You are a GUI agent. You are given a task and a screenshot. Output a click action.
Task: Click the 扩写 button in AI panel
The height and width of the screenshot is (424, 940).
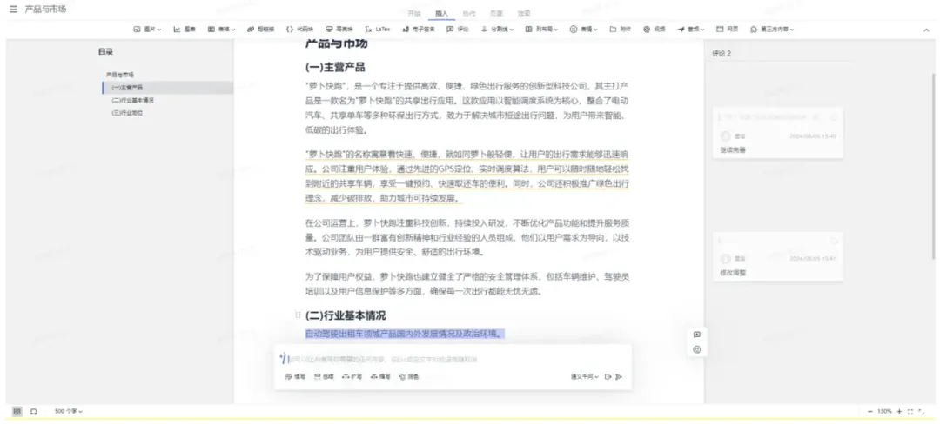tap(352, 376)
